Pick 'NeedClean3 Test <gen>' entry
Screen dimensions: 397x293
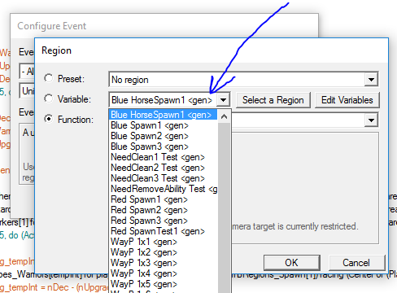[x=163, y=178]
